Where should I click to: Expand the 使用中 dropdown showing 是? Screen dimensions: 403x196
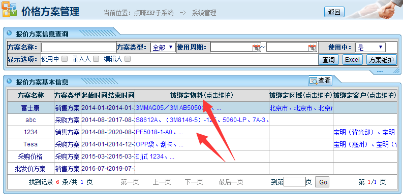370,48
